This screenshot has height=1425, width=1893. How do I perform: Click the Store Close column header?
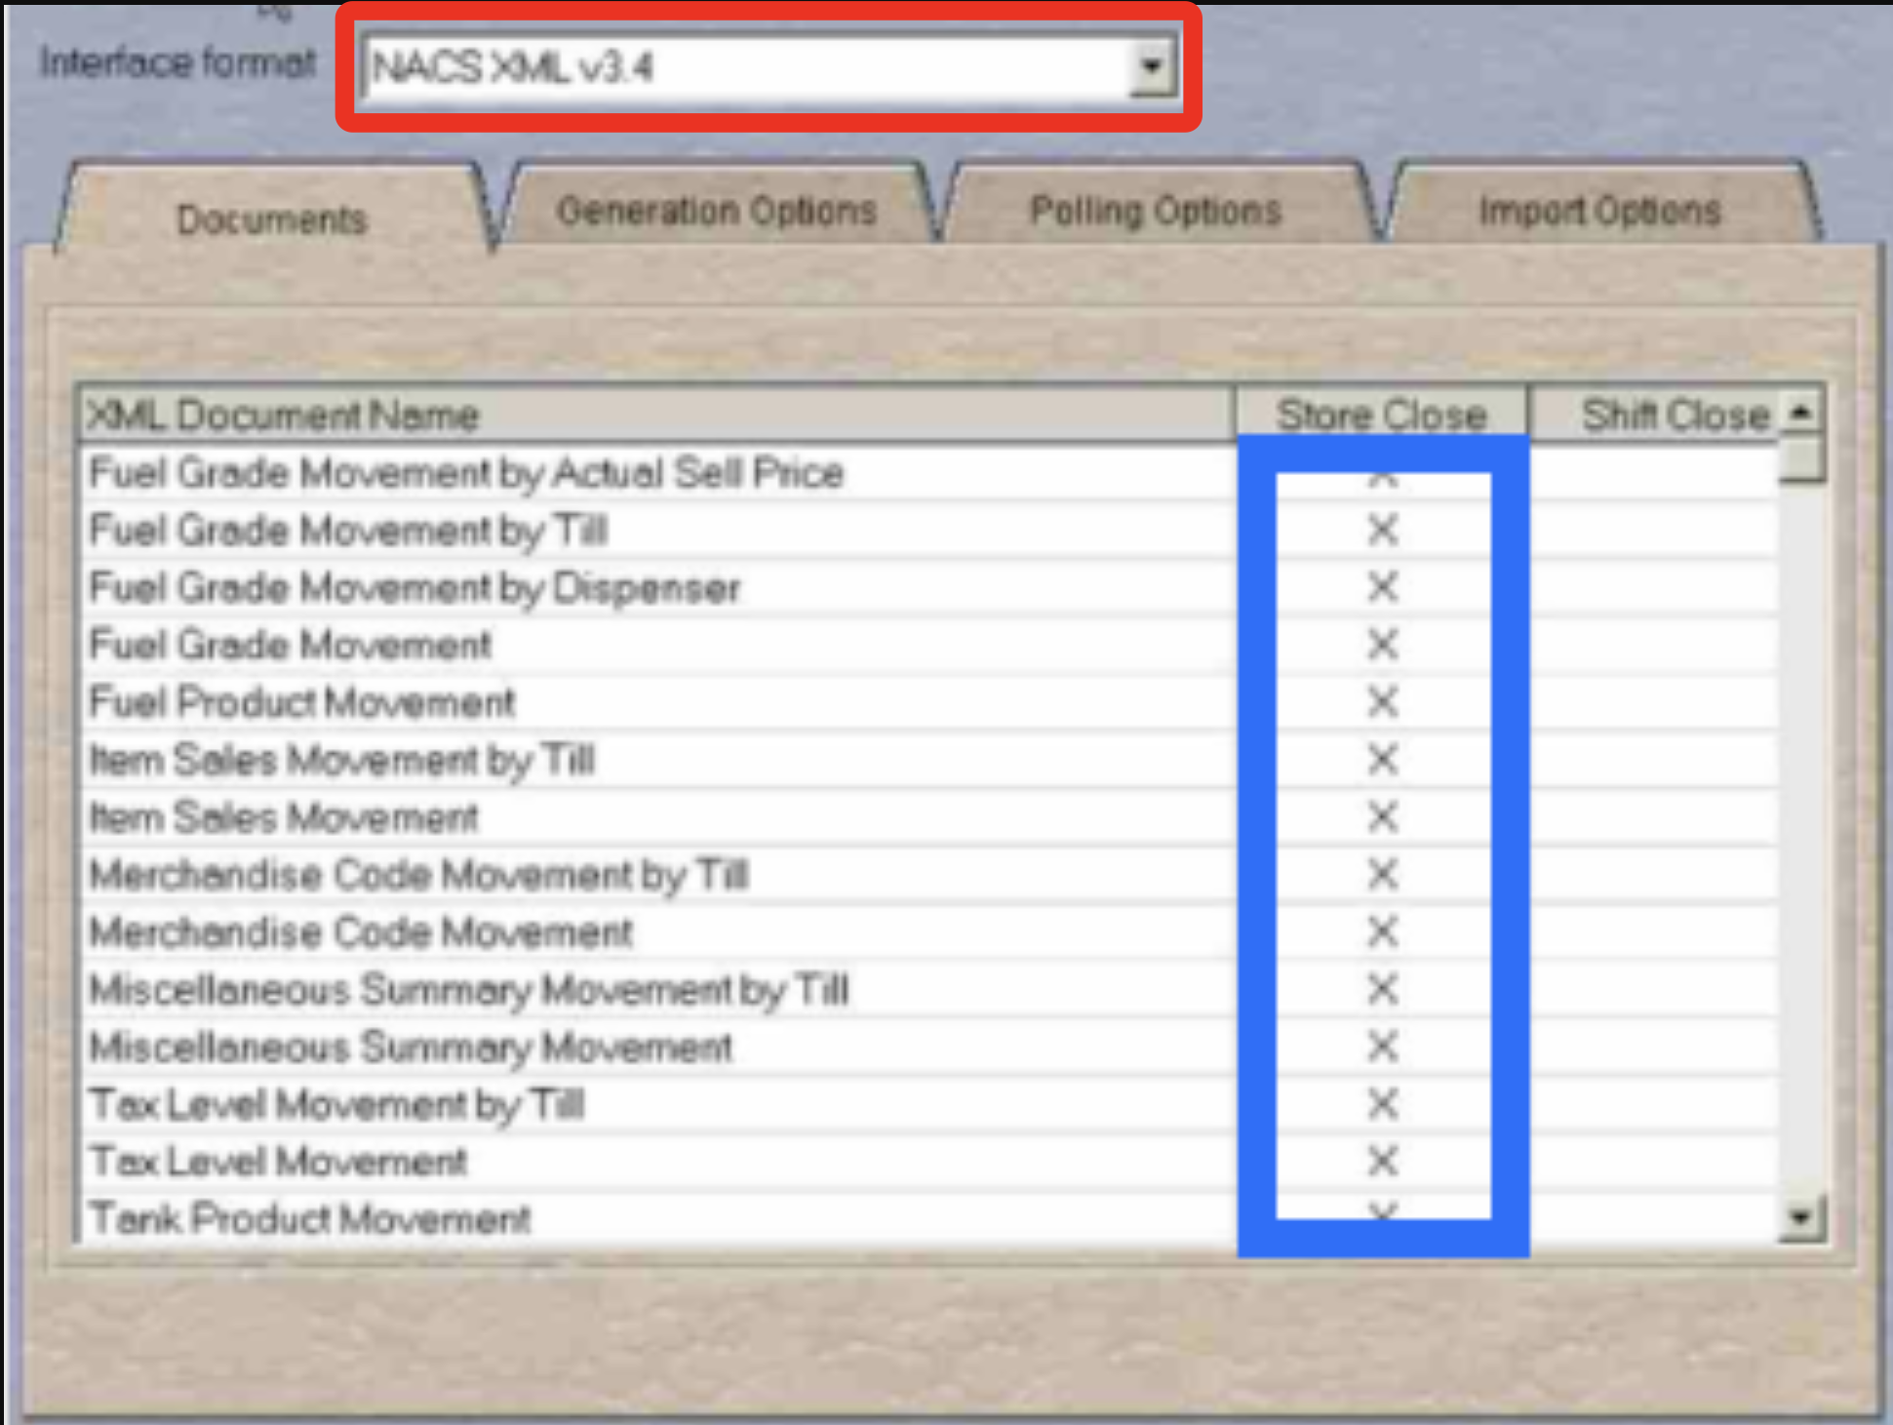[1381, 416]
